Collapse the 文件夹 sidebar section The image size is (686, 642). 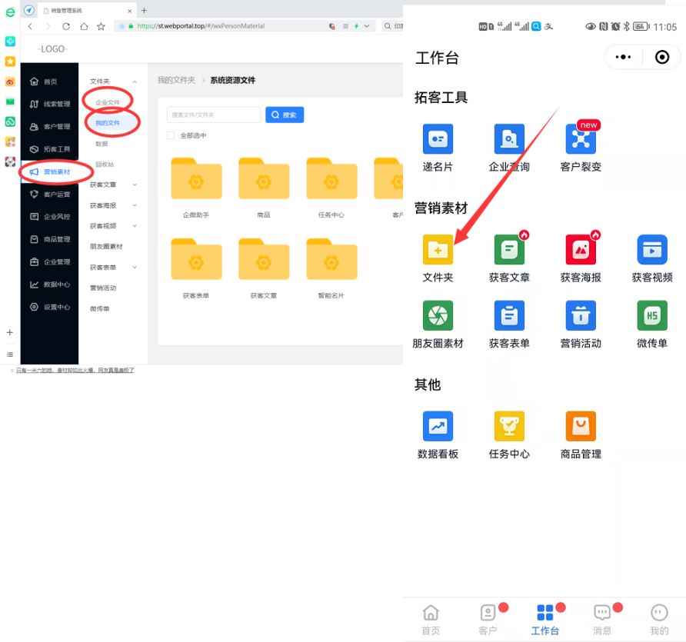(135, 81)
